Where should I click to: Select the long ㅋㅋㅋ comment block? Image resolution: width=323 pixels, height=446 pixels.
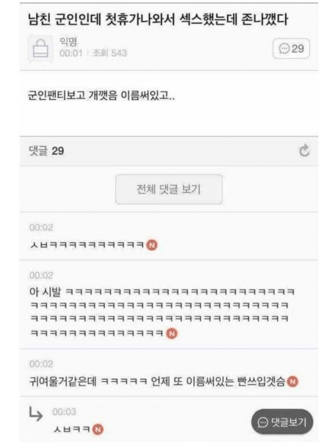tap(162, 312)
